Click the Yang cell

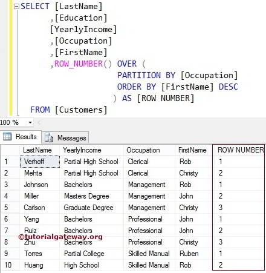click(40, 219)
